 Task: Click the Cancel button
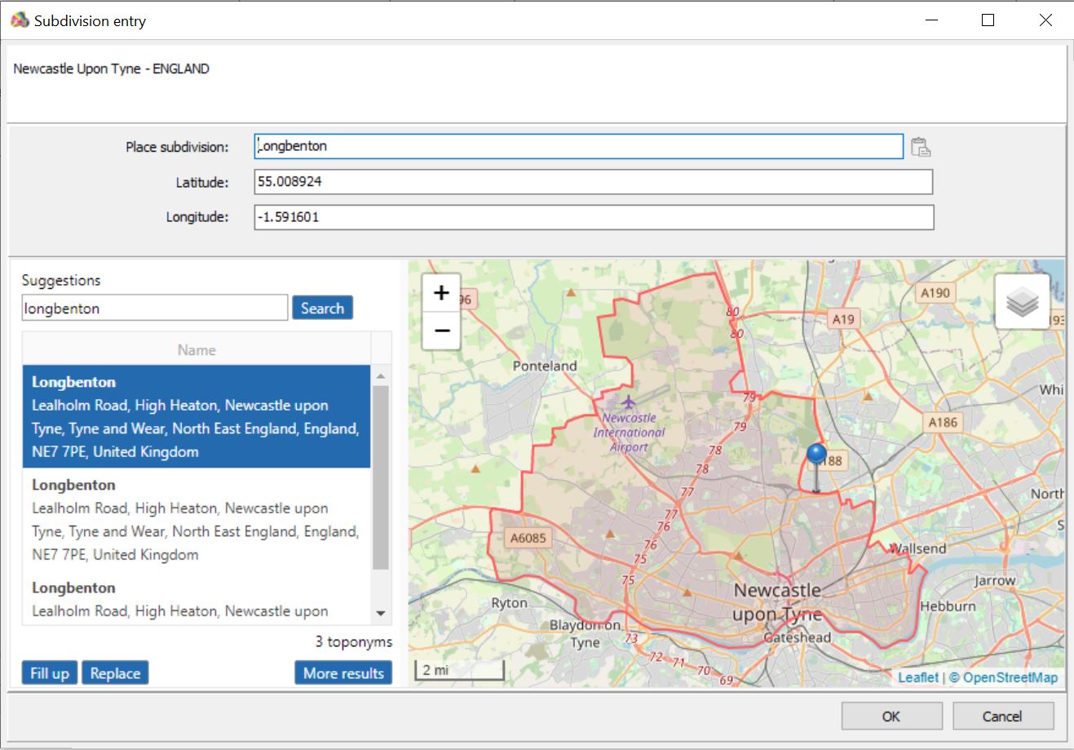point(1002,717)
